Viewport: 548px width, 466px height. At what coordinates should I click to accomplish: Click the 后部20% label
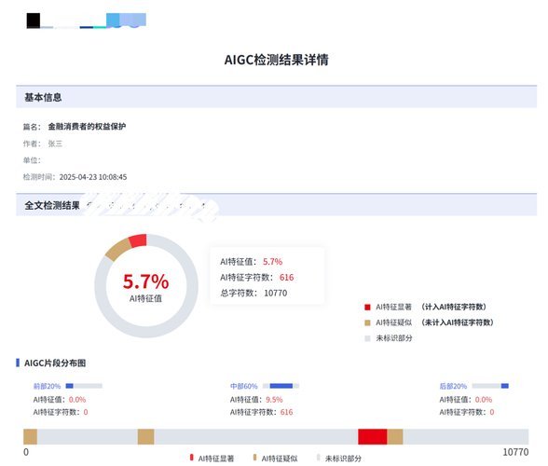453,386
